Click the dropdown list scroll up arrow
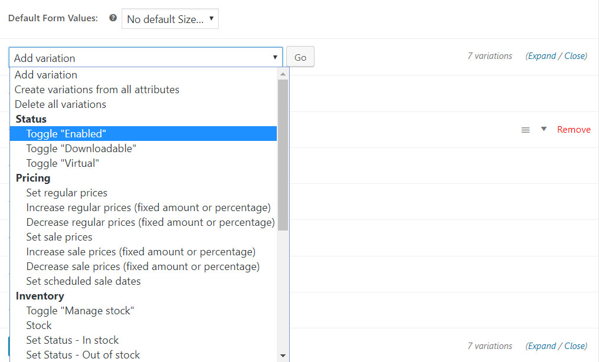 click(x=283, y=74)
